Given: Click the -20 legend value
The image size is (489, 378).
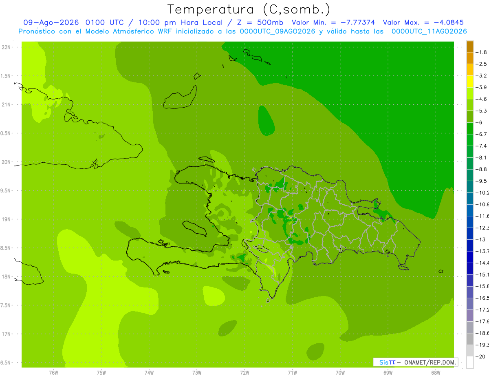Looking at the screenshot, I should tap(480, 356).
